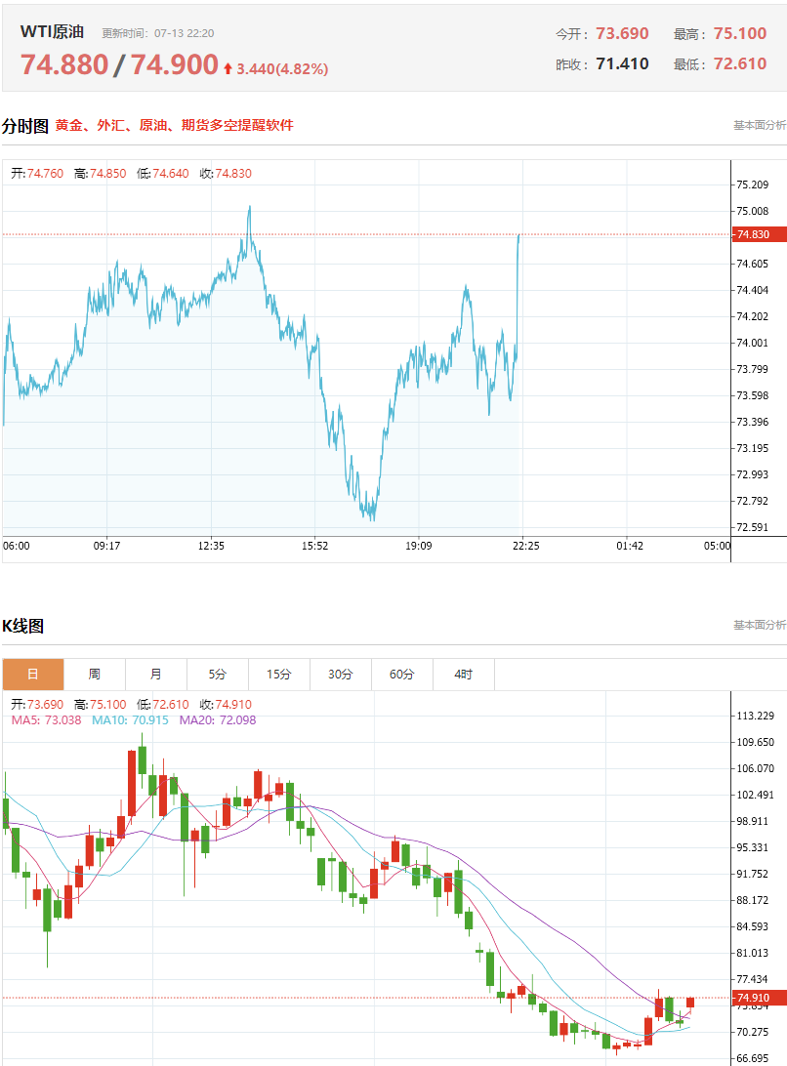Switch to the 周 weekly tab
Image resolution: width=787 pixels, height=1066 pixels.
pyautogui.click(x=95, y=675)
